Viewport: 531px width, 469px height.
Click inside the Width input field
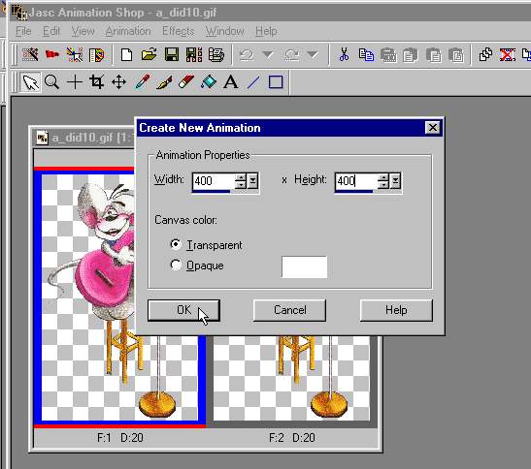pyautogui.click(x=214, y=181)
